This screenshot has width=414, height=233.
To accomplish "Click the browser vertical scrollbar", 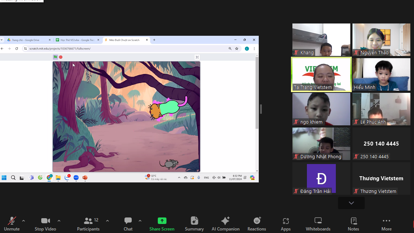I will point(257,93).
